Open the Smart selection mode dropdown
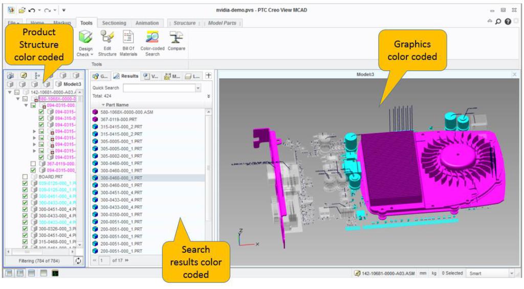The height and width of the screenshot is (289, 524). (512, 274)
